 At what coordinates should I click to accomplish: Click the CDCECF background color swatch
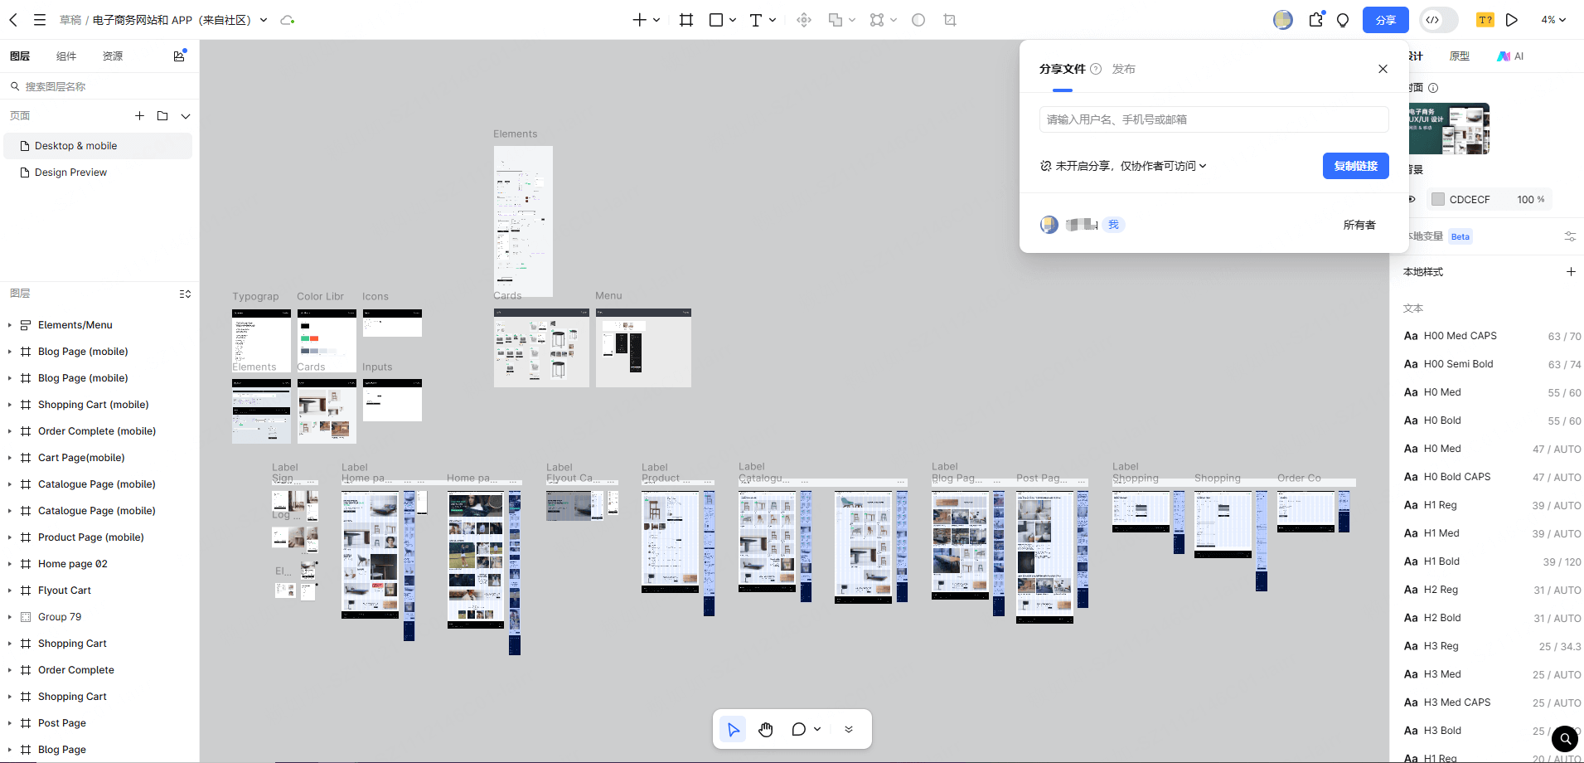pyautogui.click(x=1438, y=200)
